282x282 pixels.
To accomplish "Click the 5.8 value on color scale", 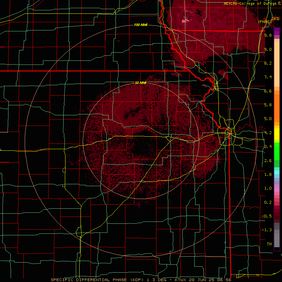I will (268, 105).
